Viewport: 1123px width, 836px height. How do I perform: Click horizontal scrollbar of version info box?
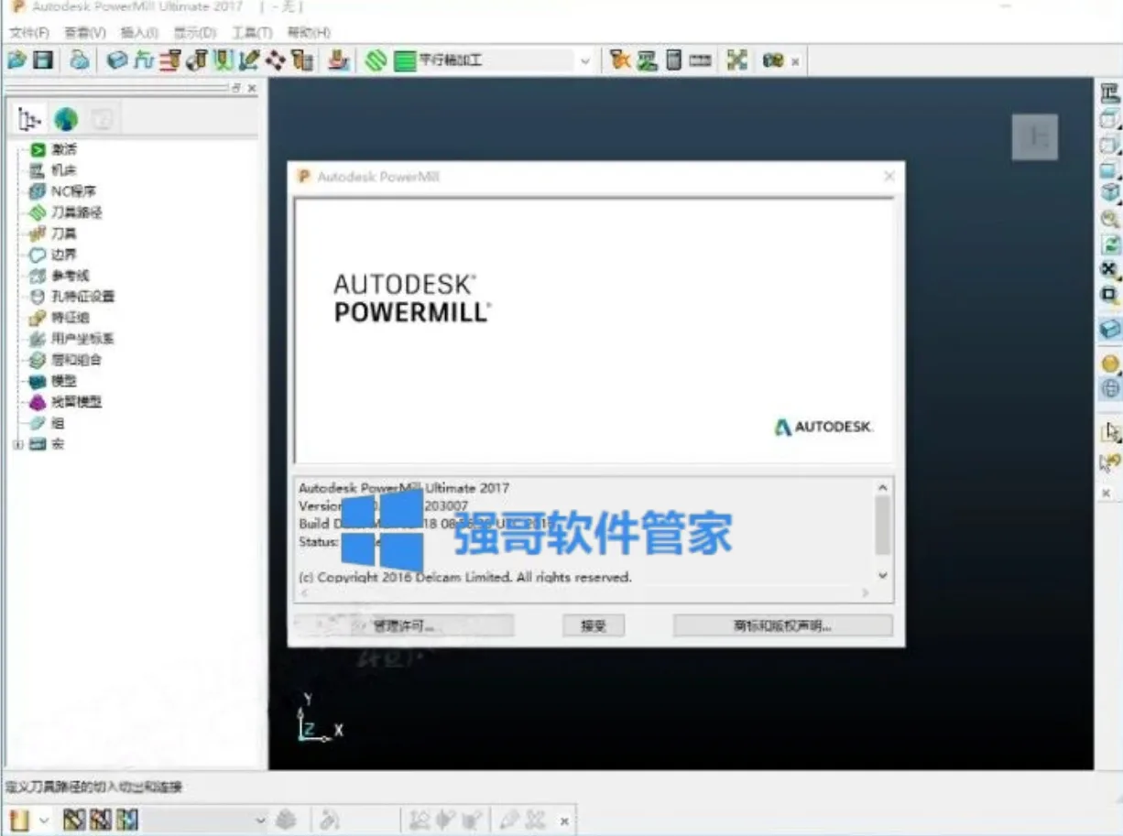click(583, 593)
